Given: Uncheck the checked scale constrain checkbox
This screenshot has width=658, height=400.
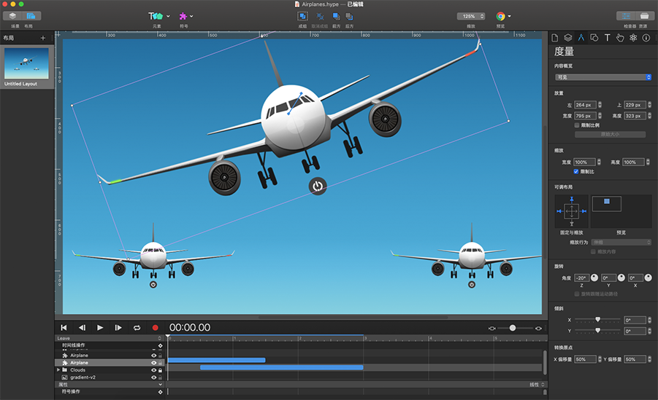Looking at the screenshot, I should (x=576, y=172).
